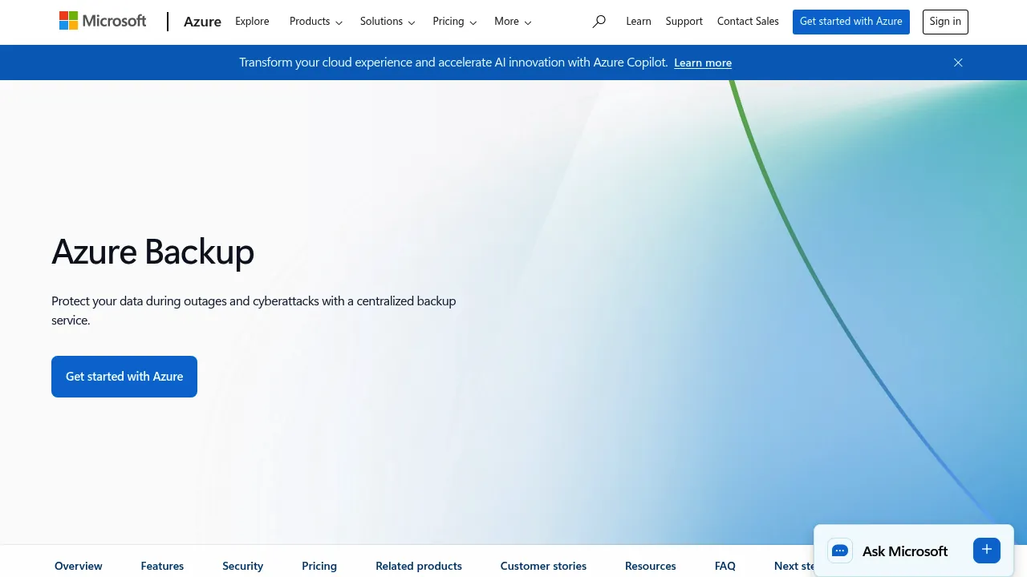Image resolution: width=1027 pixels, height=577 pixels.
Task: Go to the Azure home link
Action: [x=202, y=22]
